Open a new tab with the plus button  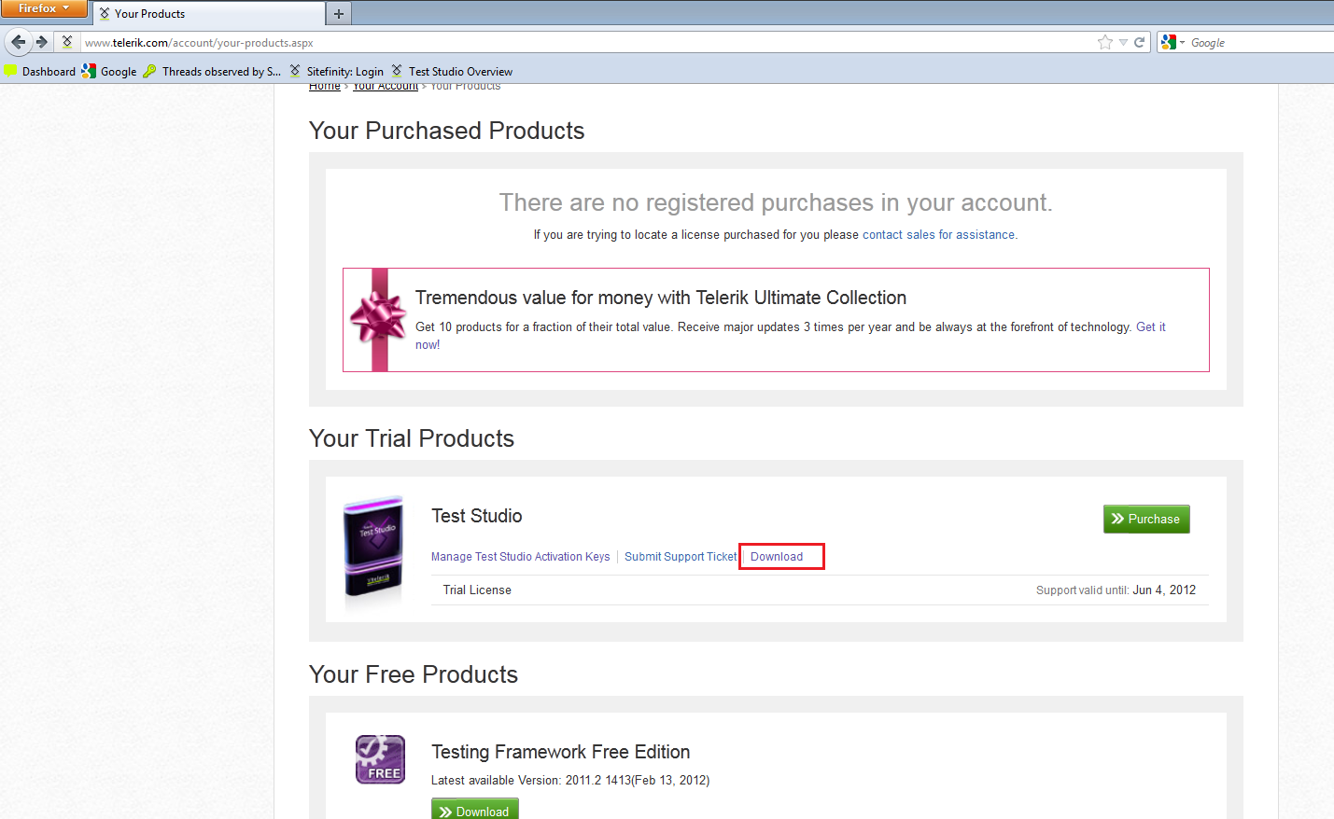(x=339, y=13)
